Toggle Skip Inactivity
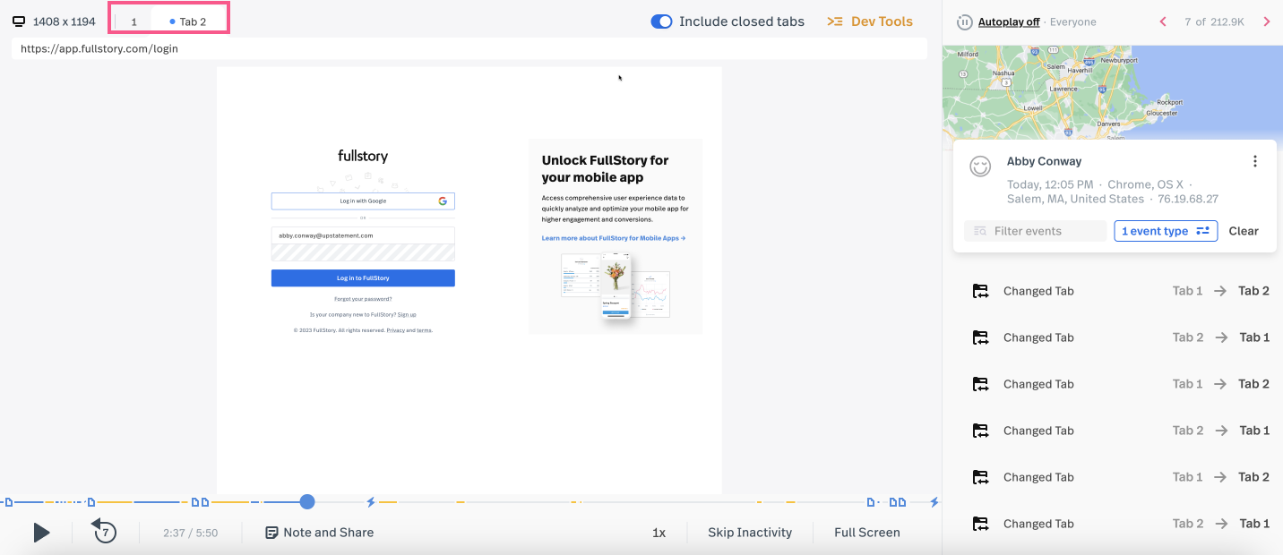 coord(750,533)
